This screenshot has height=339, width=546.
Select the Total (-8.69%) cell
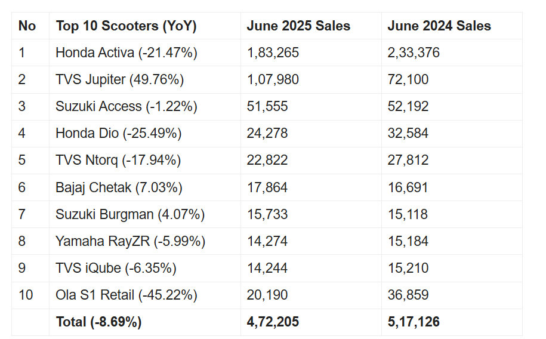(x=98, y=322)
